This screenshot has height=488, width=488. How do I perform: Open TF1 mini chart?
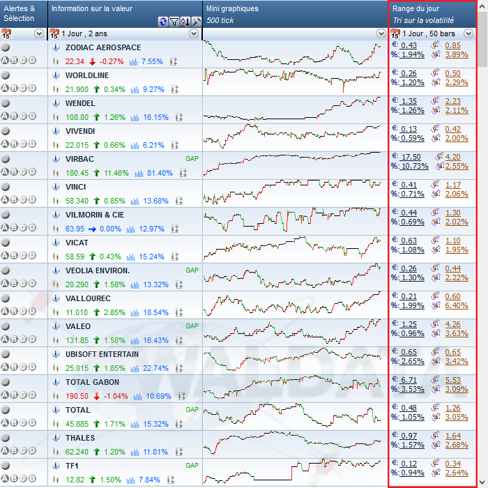coord(293,471)
